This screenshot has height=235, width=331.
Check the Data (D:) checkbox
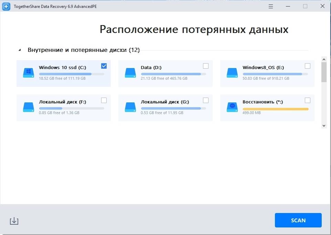coord(206,66)
